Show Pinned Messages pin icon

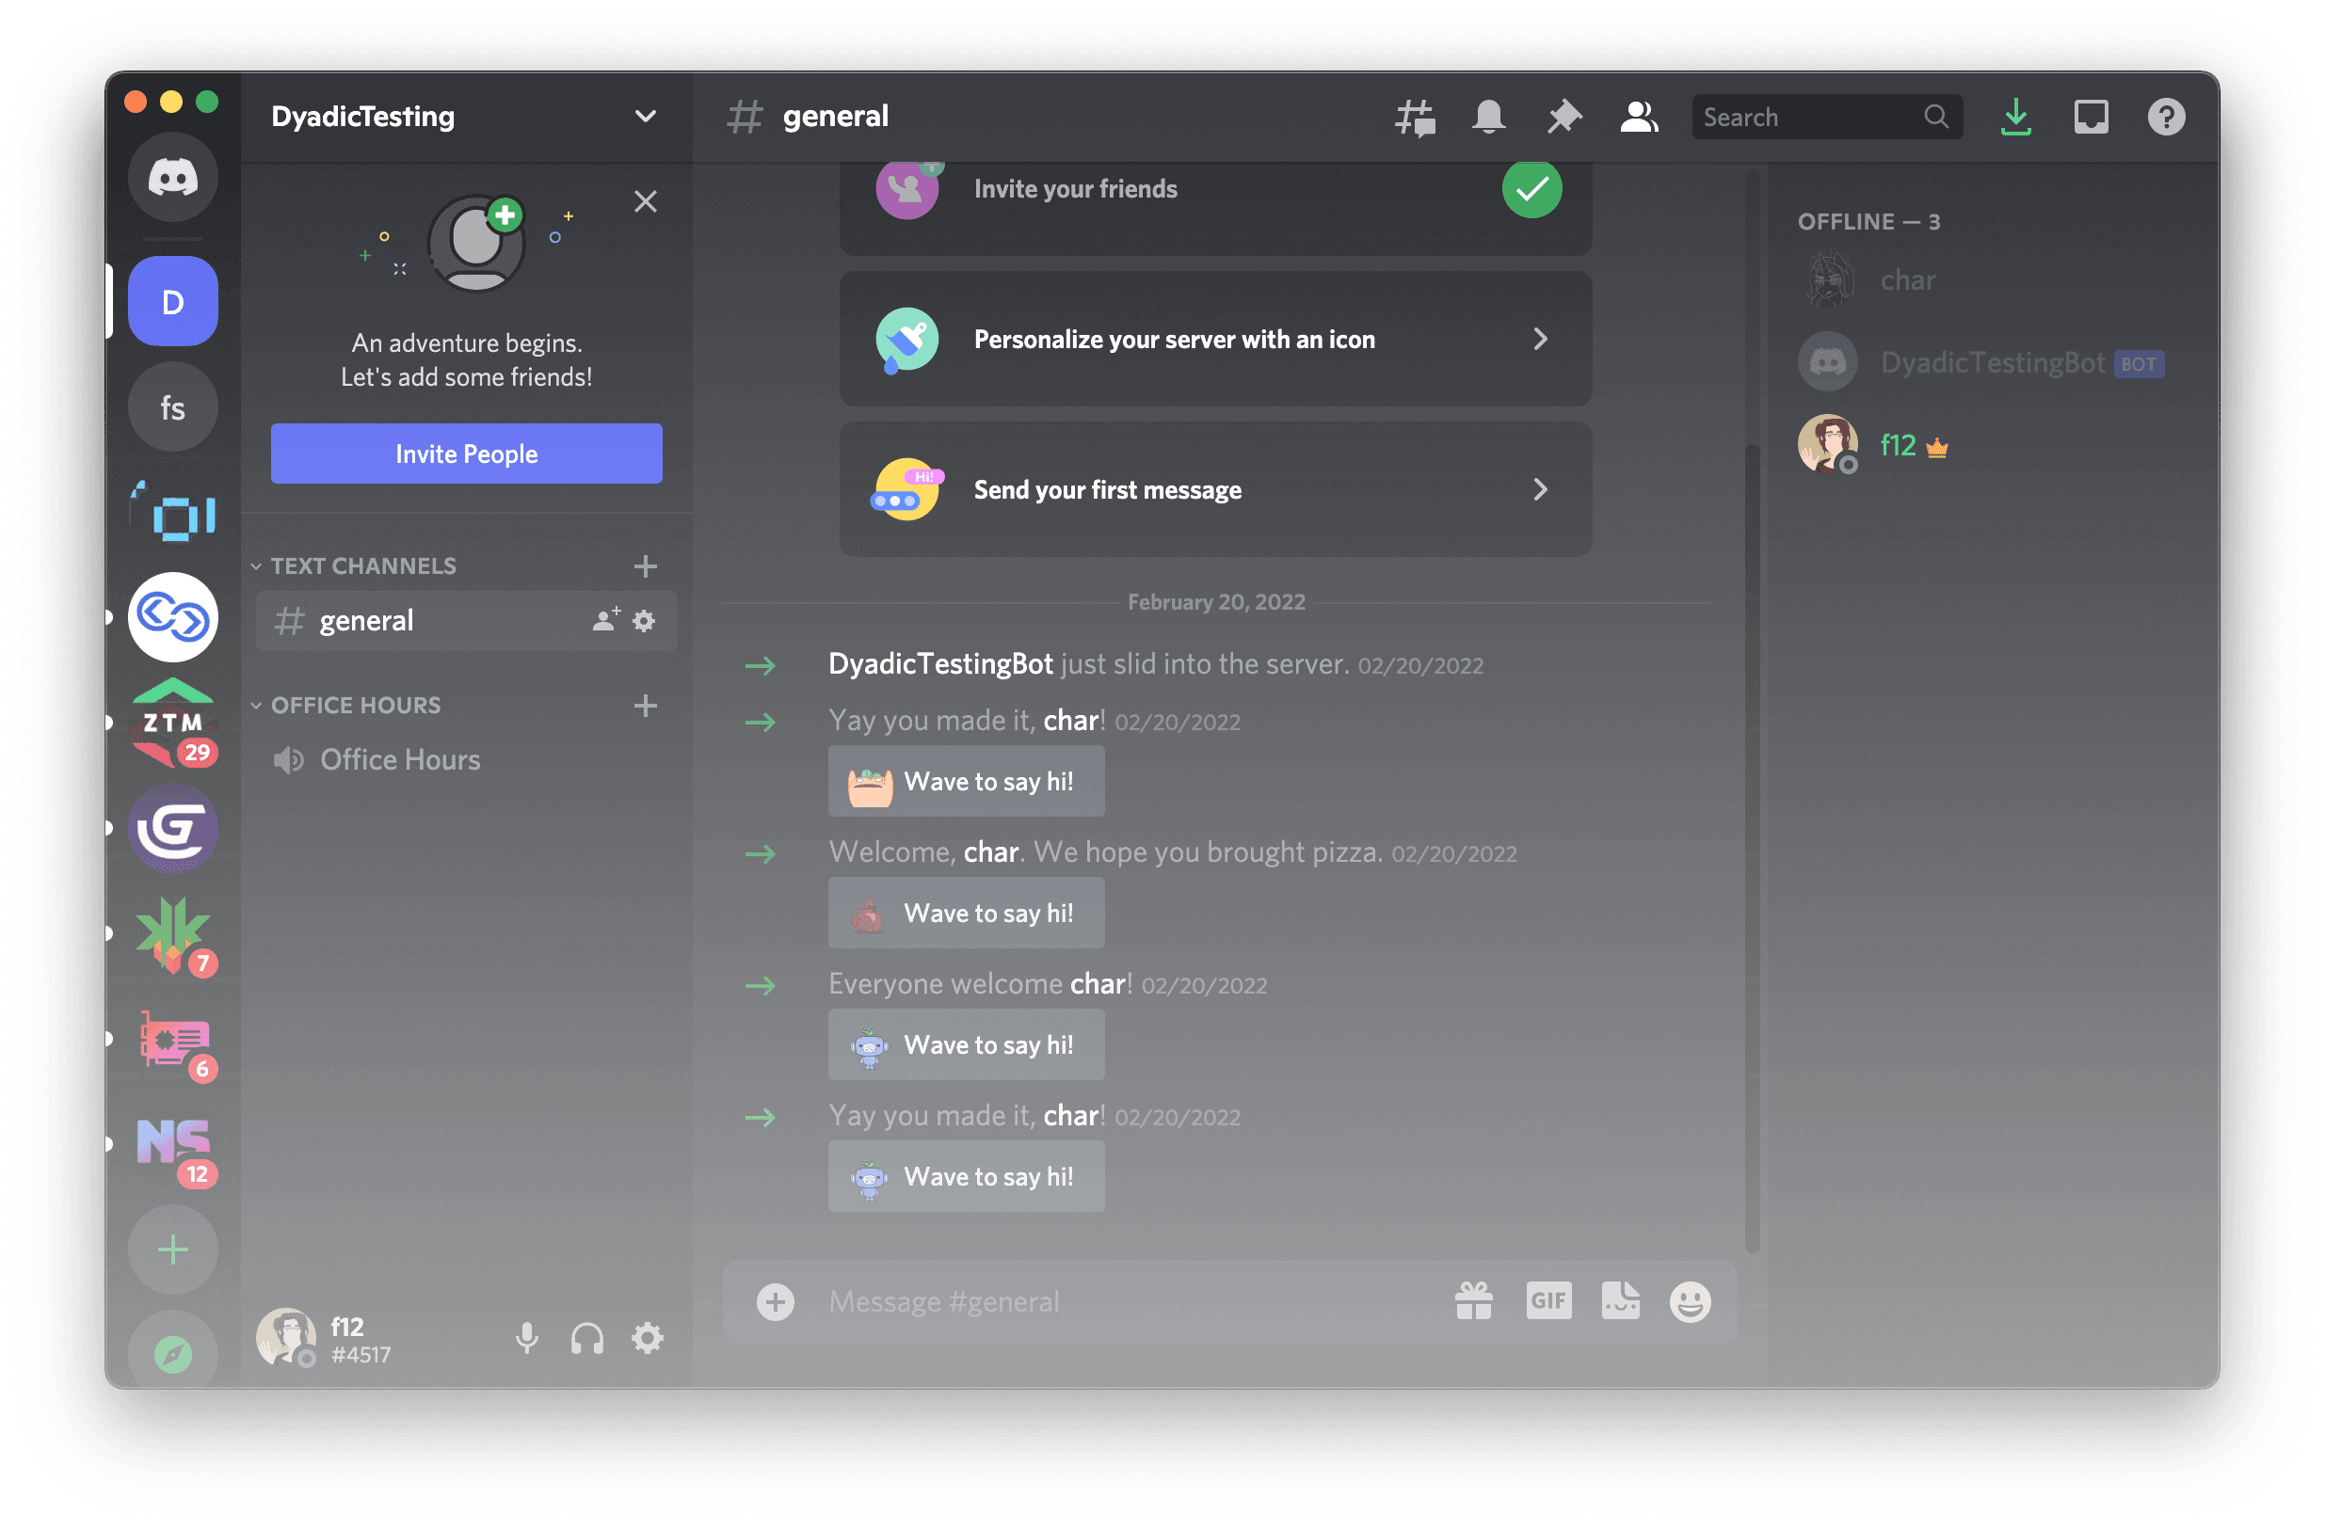(1565, 118)
